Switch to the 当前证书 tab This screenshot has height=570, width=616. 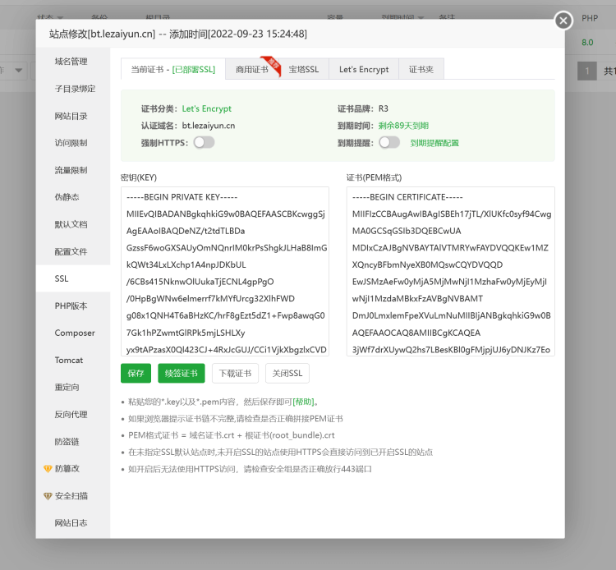pos(173,69)
